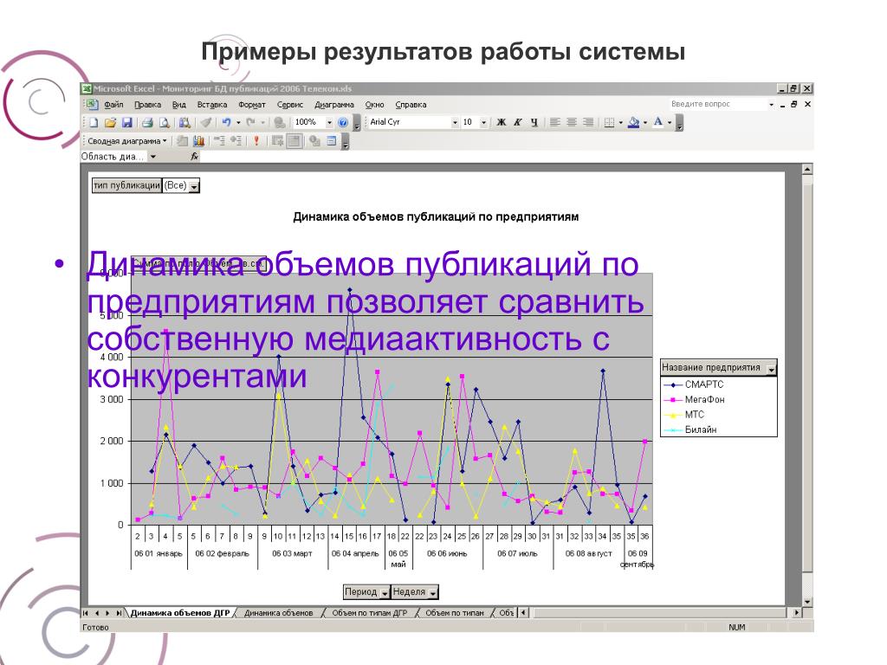887x665 pixels.
Task: Open the Правка menu
Action: (147, 105)
